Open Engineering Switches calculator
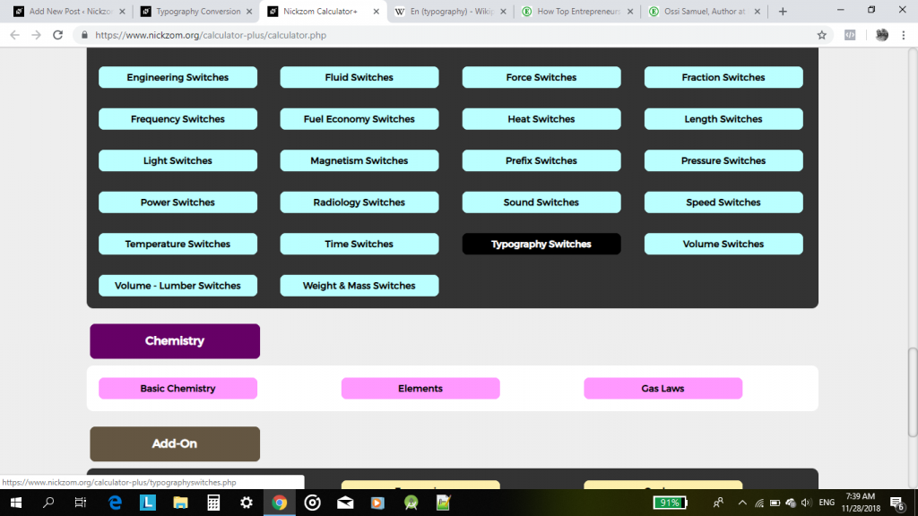The width and height of the screenshot is (918, 516). pyautogui.click(x=178, y=77)
